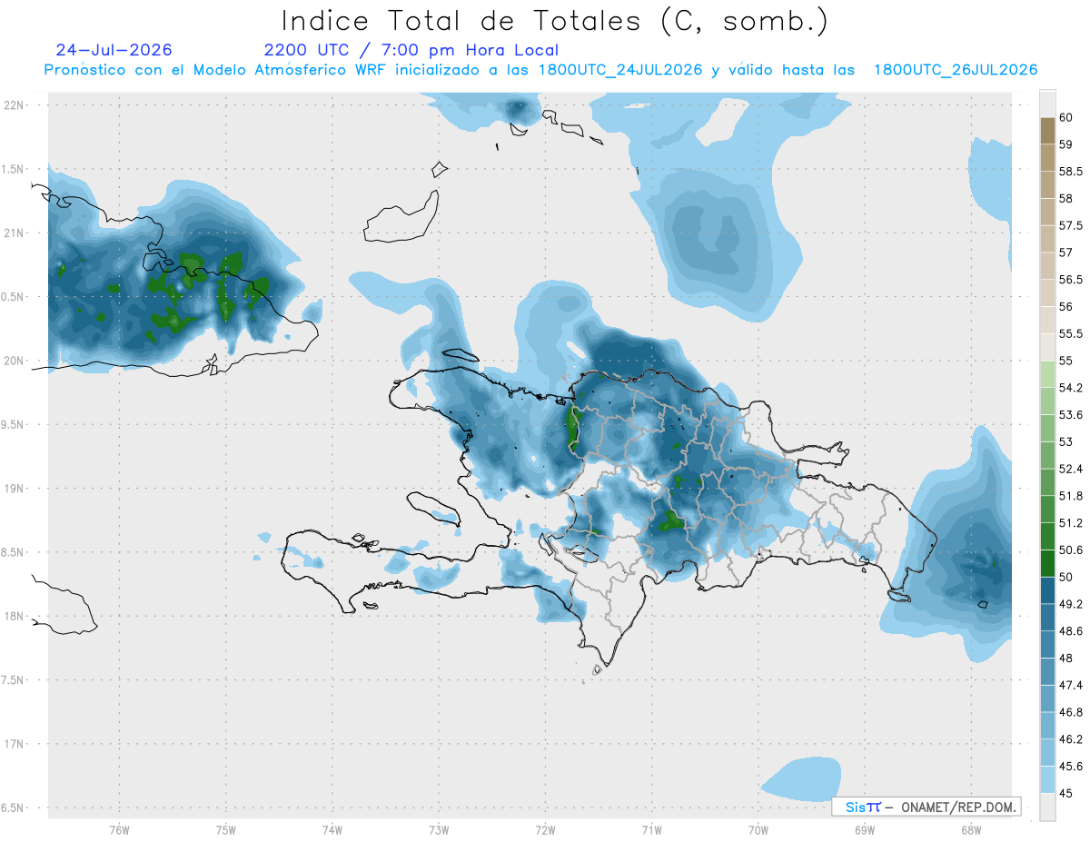
Task: Select the pale beige 55–55.5 colorbar segment
Action: 1047,347
